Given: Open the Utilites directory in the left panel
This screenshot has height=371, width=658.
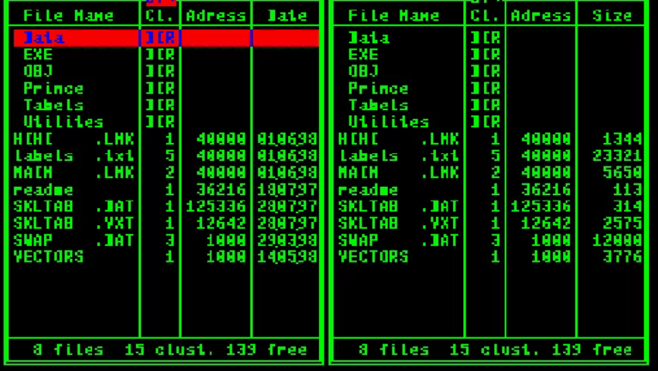Looking at the screenshot, I should (63, 122).
